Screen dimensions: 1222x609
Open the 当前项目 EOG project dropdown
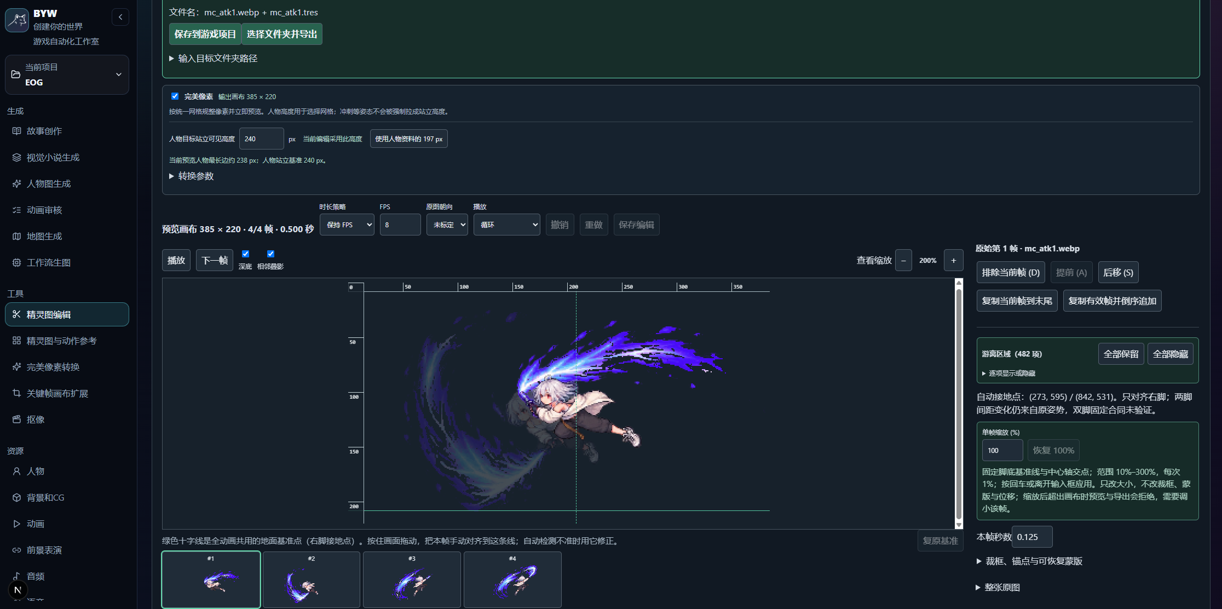point(67,74)
